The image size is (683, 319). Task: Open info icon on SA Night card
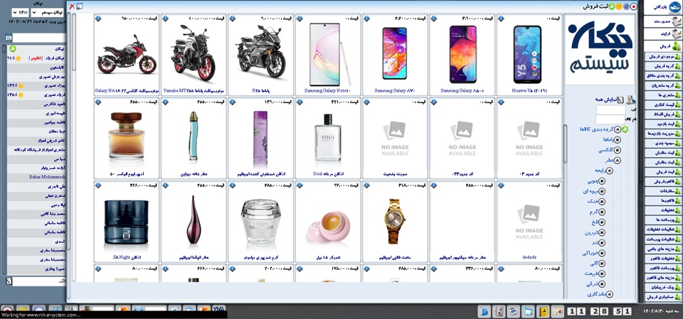pos(98,185)
